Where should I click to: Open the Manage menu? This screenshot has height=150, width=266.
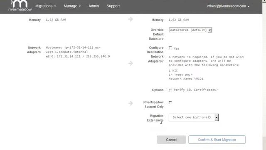click(x=72, y=6)
